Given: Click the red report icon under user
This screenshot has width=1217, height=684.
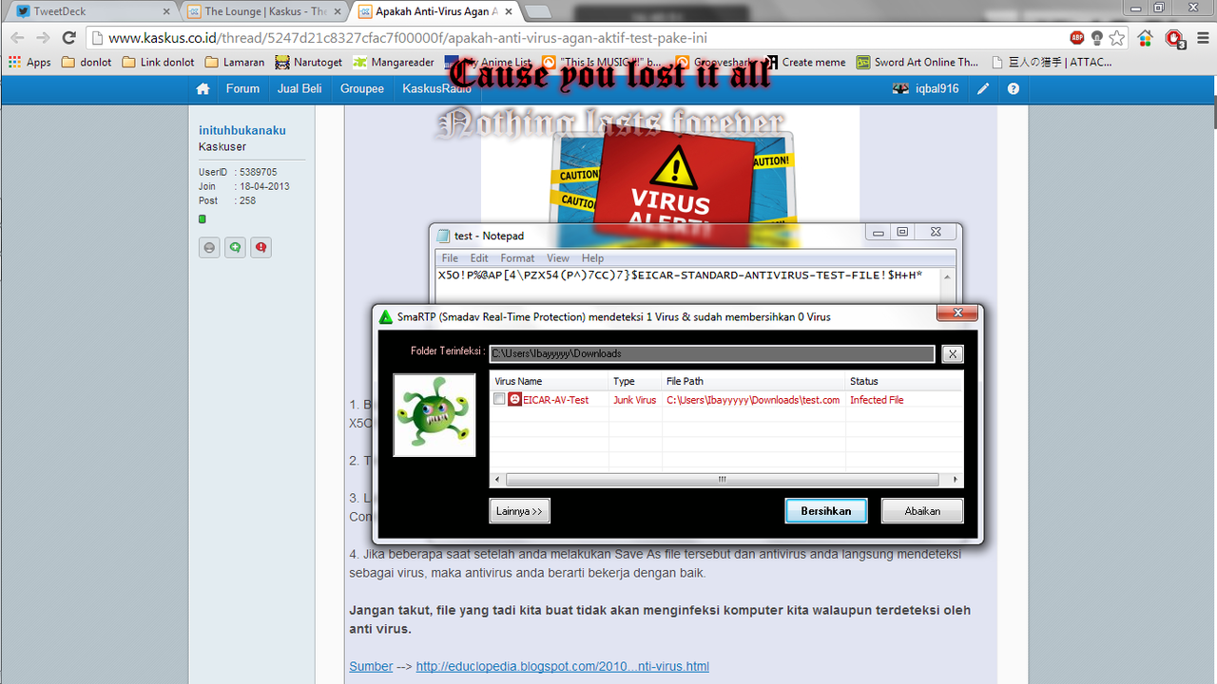Looking at the screenshot, I should click(x=261, y=248).
